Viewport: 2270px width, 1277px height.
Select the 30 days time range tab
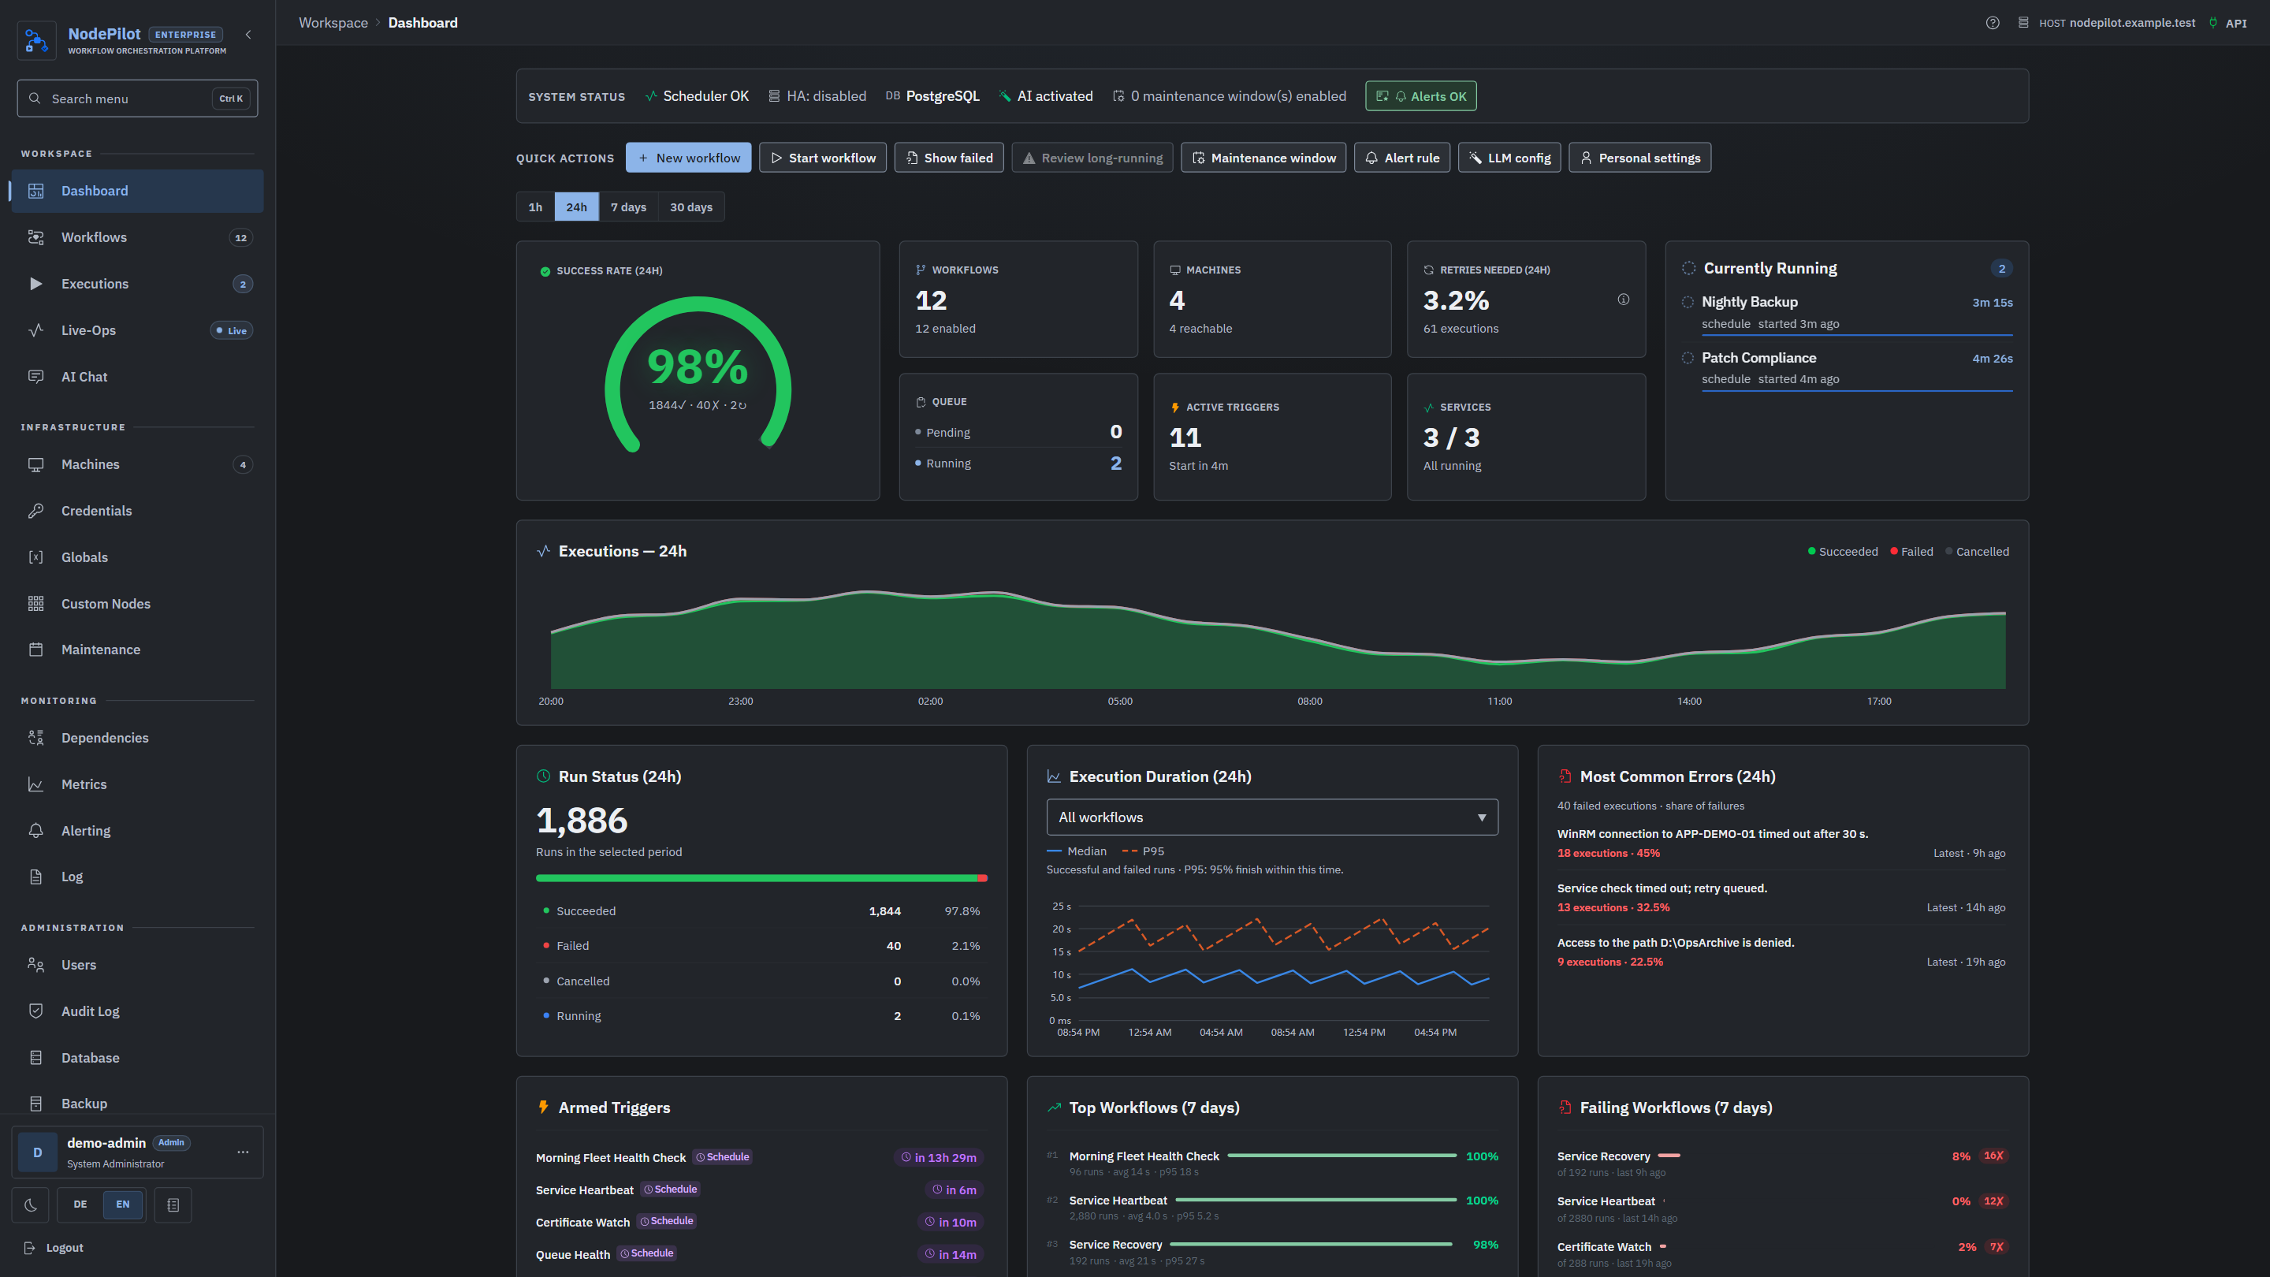[x=691, y=207]
